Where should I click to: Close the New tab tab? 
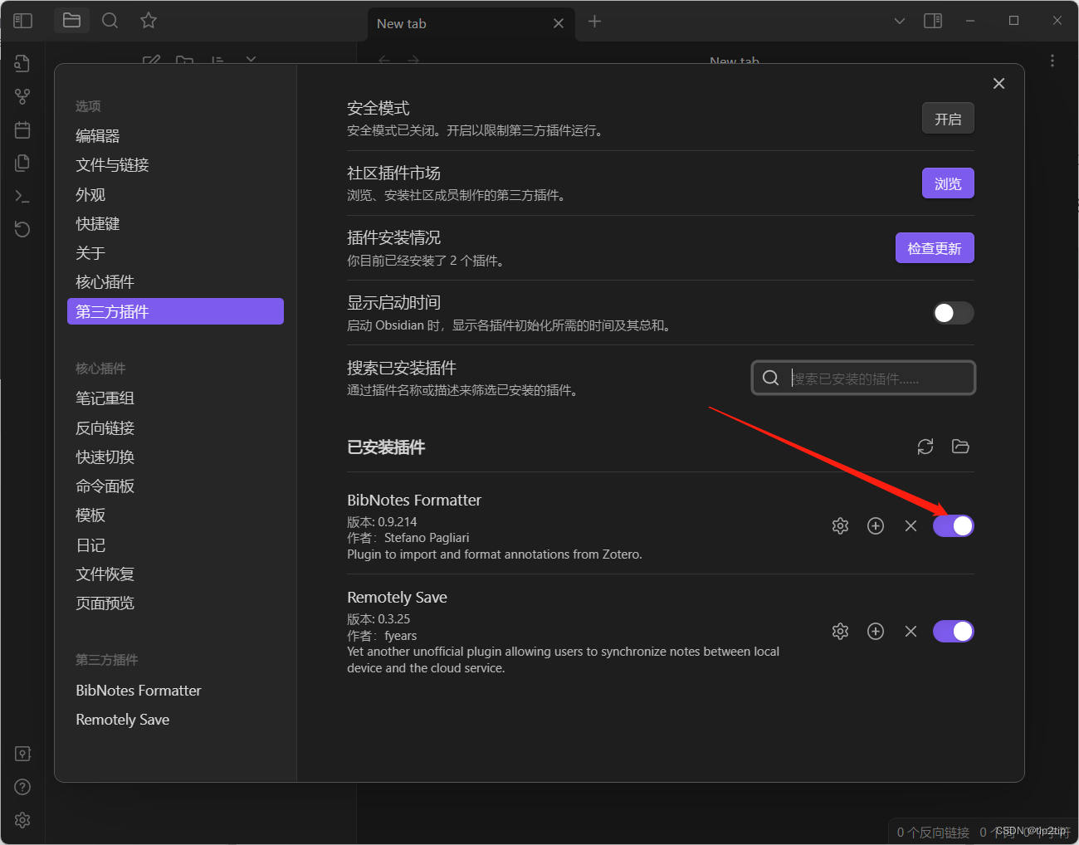click(559, 23)
